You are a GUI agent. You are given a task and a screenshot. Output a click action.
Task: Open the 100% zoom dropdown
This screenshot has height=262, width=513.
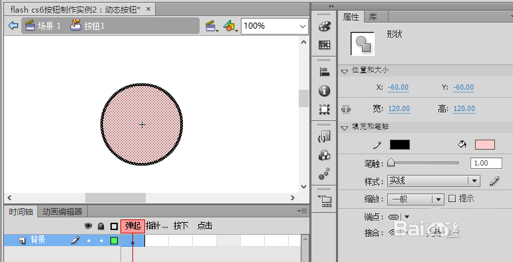click(275, 26)
